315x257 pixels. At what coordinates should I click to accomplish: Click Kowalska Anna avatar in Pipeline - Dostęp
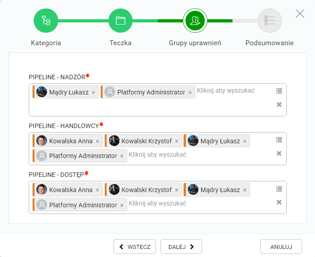pos(42,189)
